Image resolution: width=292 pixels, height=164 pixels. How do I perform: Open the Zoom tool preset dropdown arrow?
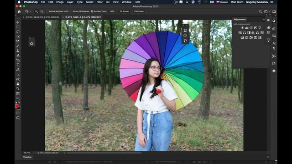click(x=31, y=12)
